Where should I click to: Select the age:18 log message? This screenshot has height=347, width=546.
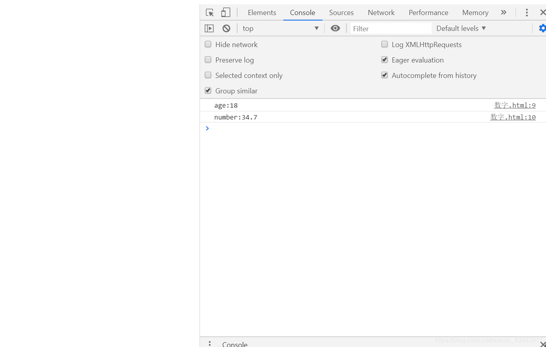tap(226, 105)
